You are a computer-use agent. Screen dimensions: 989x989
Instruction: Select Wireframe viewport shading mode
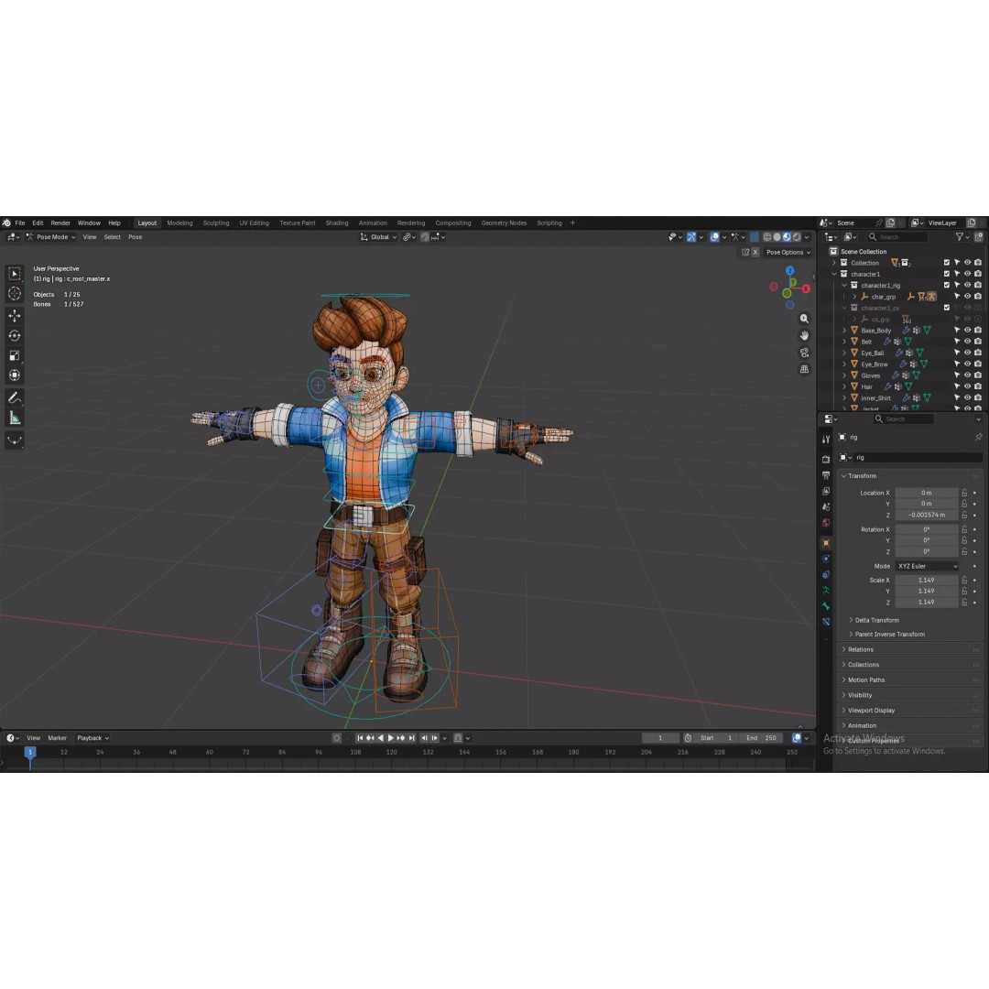tap(767, 237)
